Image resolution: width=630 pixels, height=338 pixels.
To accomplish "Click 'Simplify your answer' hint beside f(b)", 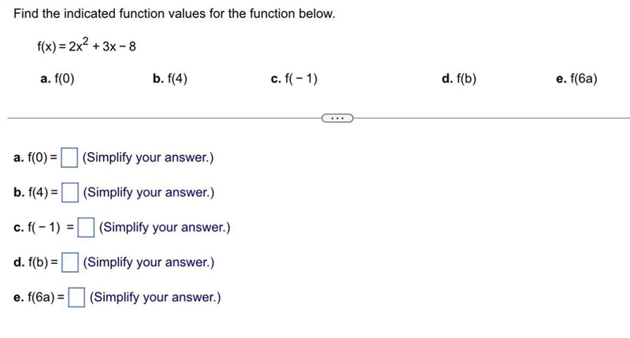I will 149,262.
